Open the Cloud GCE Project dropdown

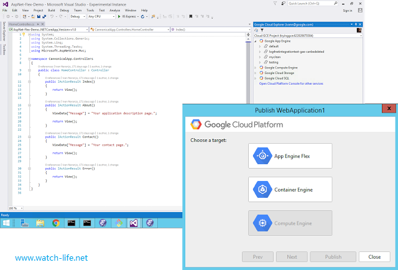[x=308, y=35]
